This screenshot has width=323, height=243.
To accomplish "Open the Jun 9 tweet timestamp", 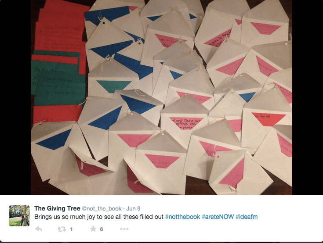I will click(133, 209).
